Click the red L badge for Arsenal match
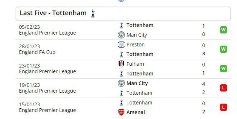Screen dimensions: 237x119 click(223, 107)
